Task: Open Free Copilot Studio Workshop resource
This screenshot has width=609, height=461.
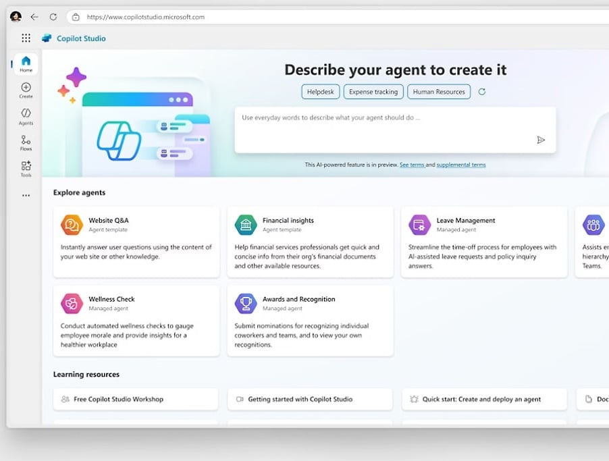Action: point(136,399)
